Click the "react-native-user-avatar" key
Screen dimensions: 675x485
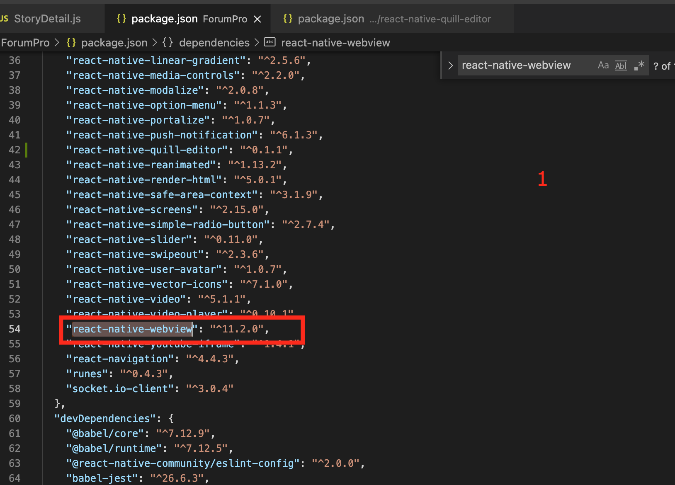pos(144,269)
